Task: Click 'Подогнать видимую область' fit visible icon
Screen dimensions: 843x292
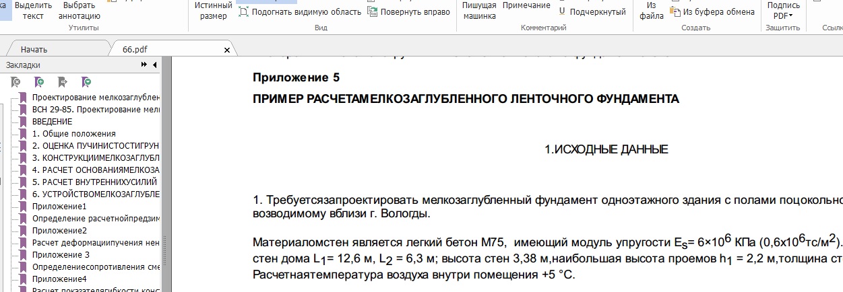Action: (244, 12)
